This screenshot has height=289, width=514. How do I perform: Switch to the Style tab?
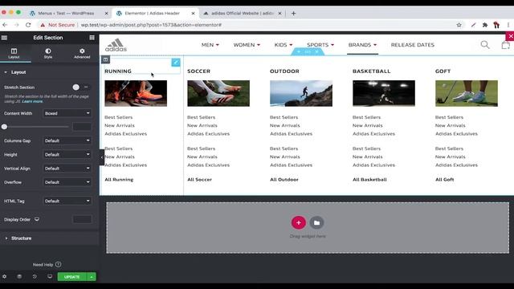tap(48, 53)
